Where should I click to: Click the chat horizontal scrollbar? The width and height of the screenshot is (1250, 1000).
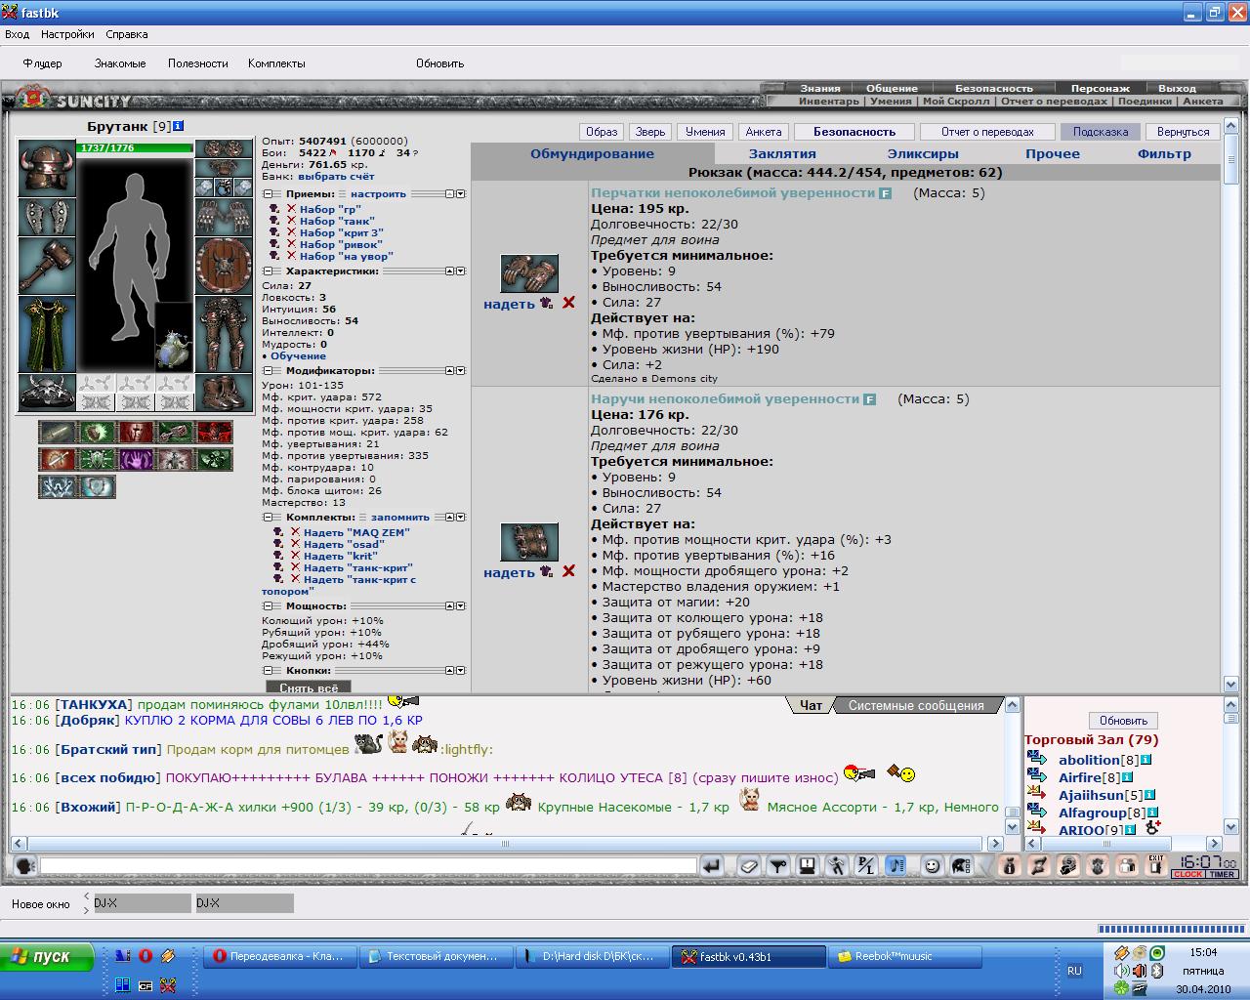pyautogui.click(x=506, y=843)
